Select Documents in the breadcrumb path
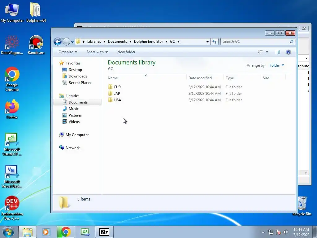This screenshot has width=317, height=238. click(117, 42)
